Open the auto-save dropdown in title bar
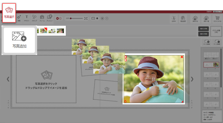The width and height of the screenshot is (223, 123). click(x=217, y=12)
